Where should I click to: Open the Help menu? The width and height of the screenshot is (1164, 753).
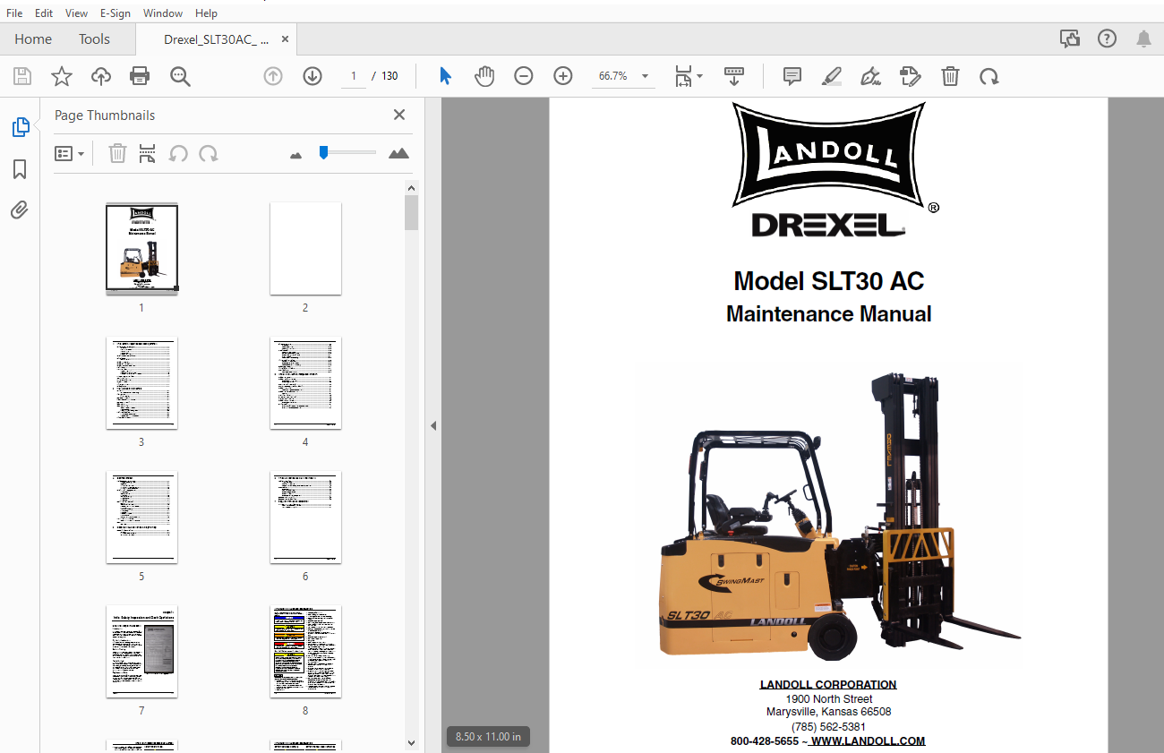point(206,13)
